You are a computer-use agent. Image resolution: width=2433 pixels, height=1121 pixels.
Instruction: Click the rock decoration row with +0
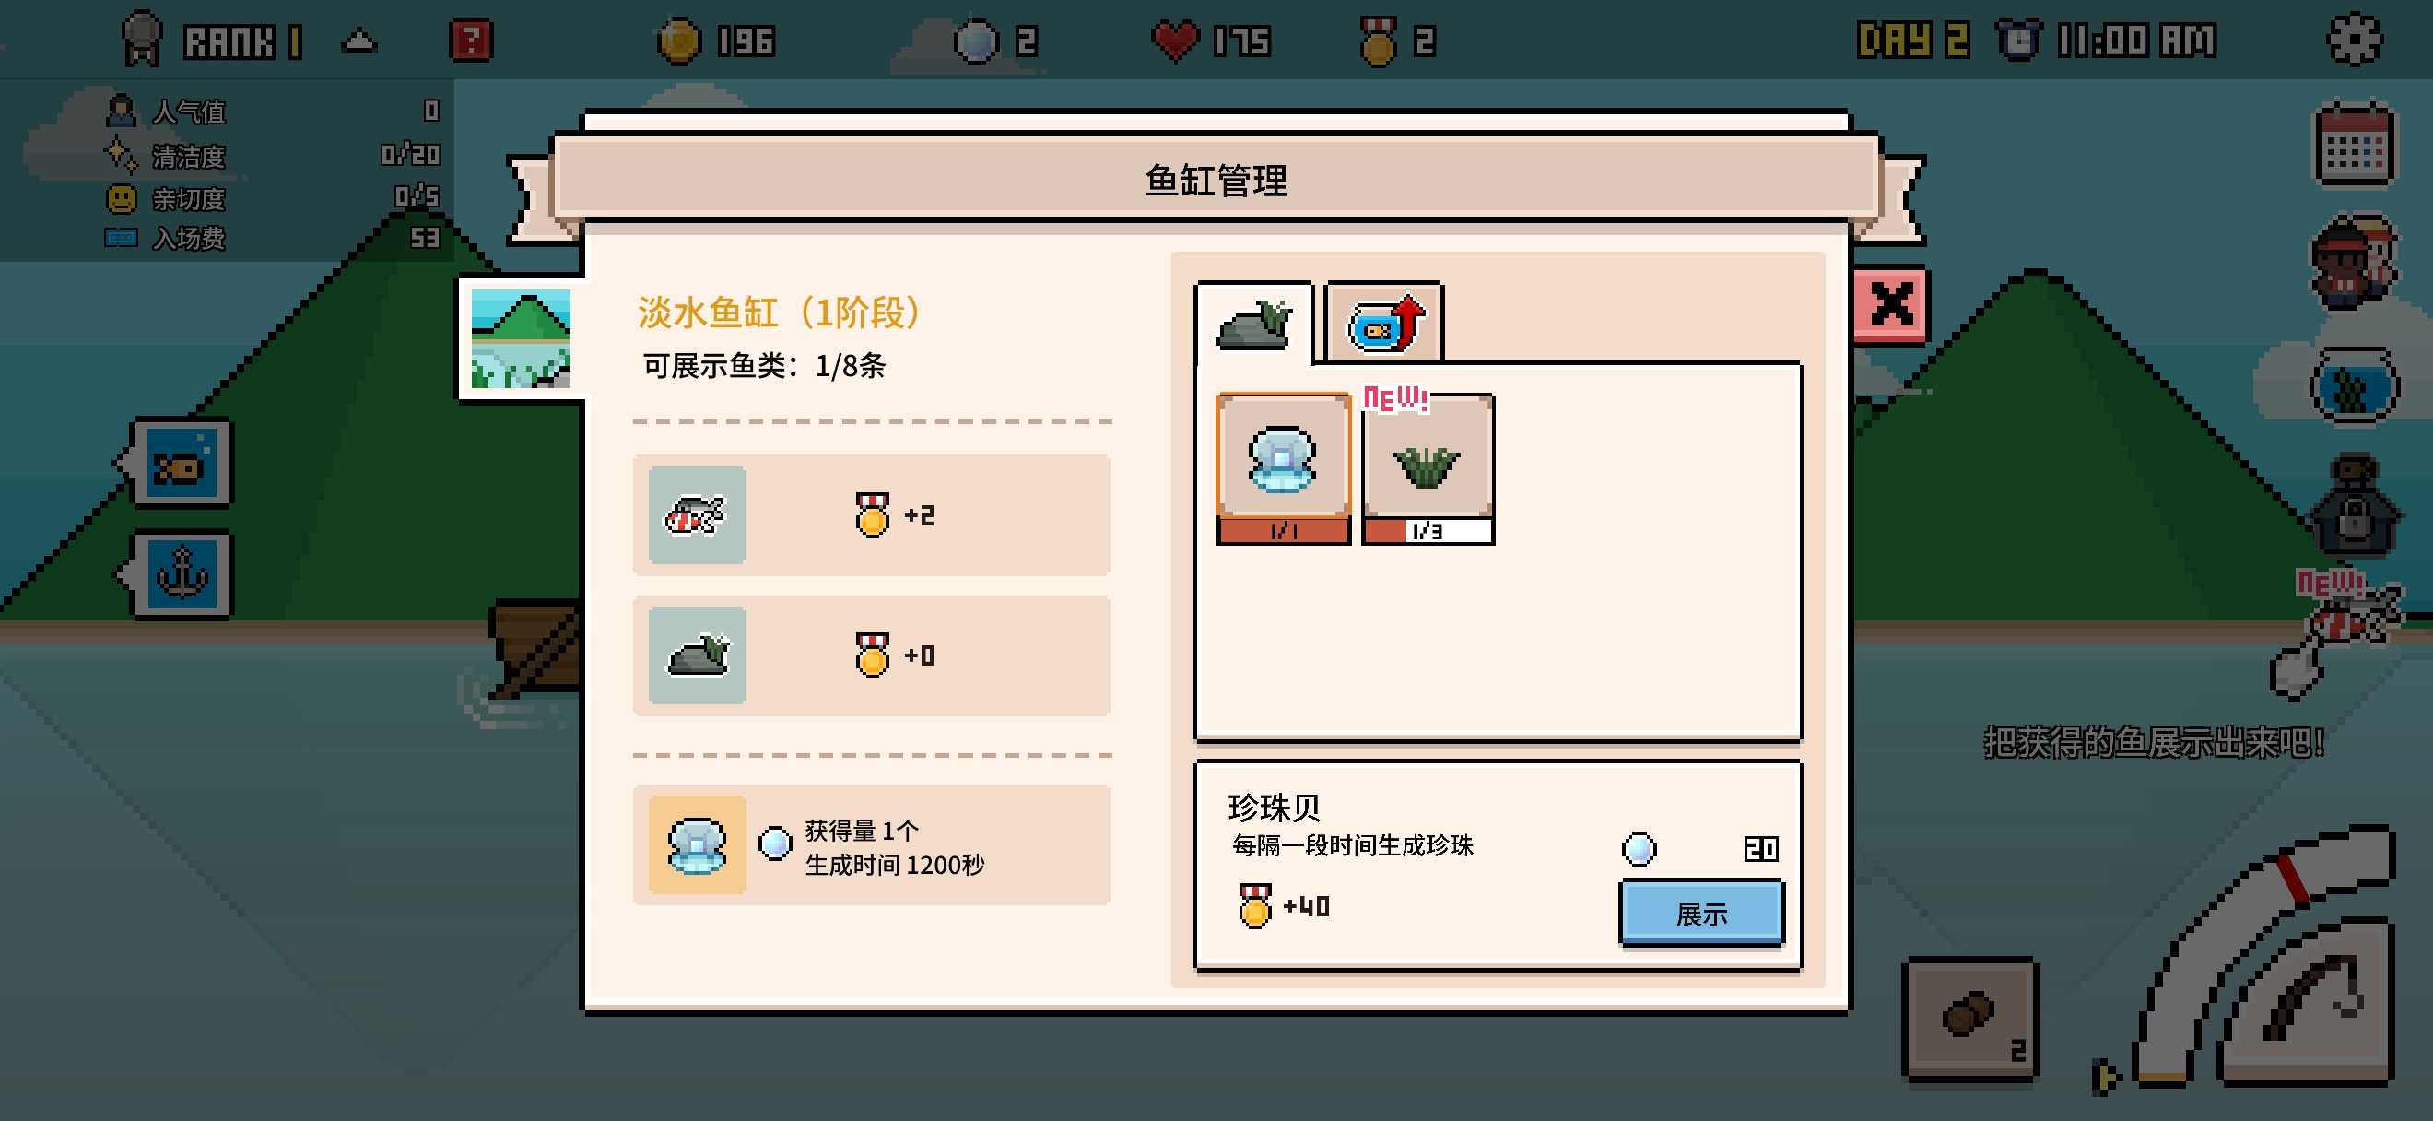tap(872, 655)
